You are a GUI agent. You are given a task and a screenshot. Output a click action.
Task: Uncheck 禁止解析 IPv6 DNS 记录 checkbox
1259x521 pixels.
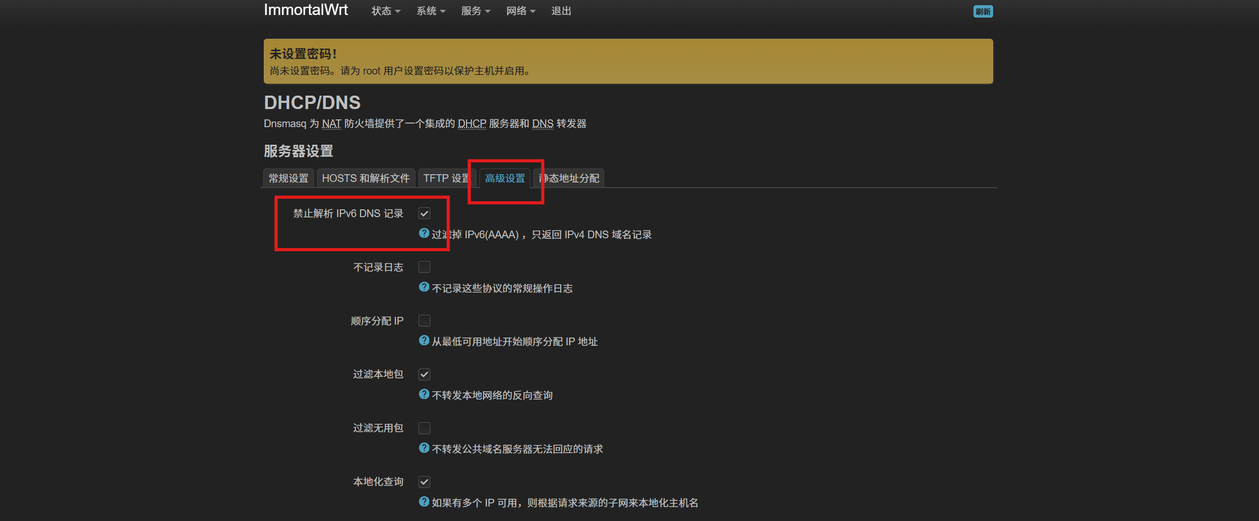(424, 213)
